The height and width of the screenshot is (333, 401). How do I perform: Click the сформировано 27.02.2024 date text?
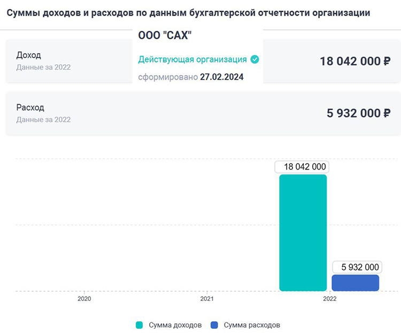click(191, 77)
